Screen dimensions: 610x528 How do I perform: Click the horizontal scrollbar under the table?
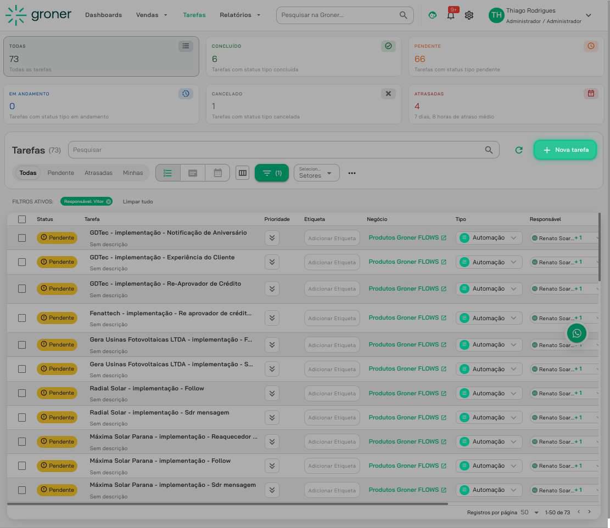pyautogui.click(x=227, y=504)
